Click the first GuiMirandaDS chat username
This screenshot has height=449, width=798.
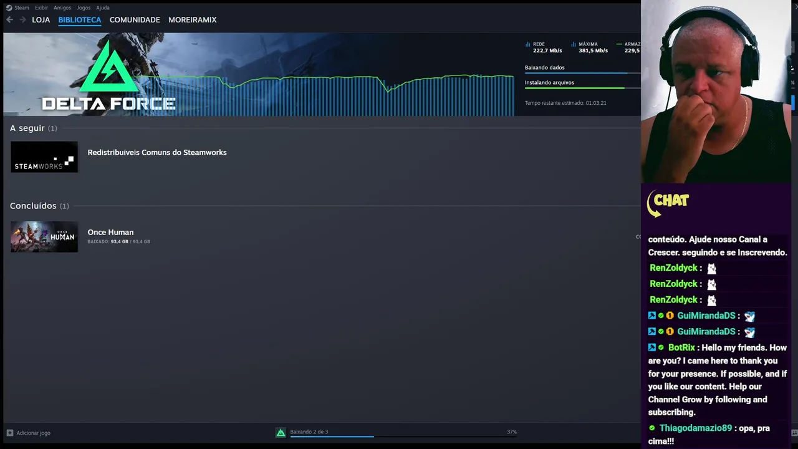point(706,316)
